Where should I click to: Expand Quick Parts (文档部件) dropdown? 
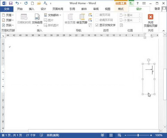pos(52,15)
